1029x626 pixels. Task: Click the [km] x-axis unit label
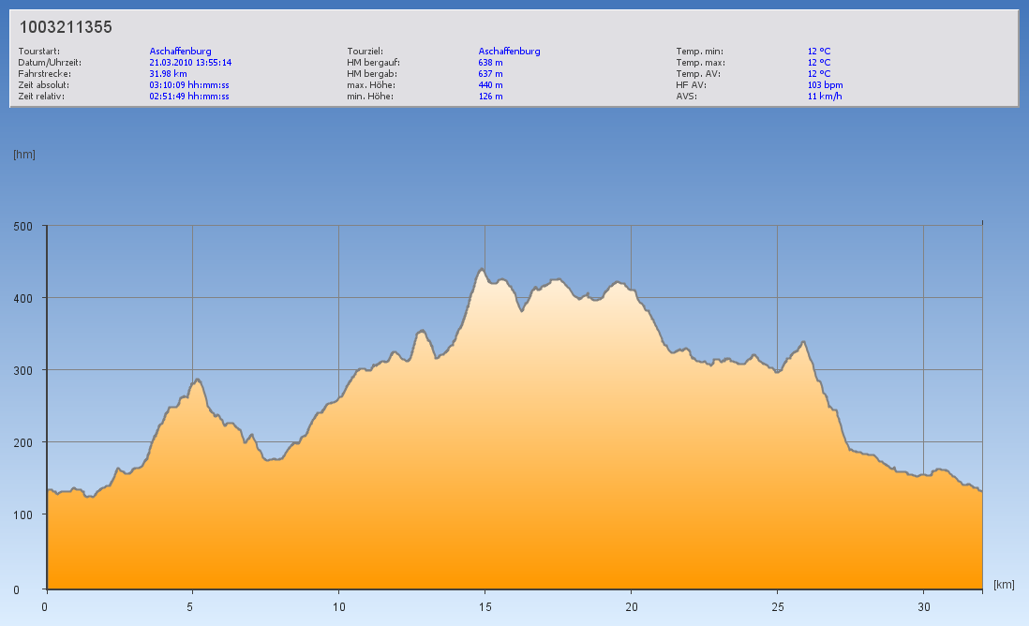pyautogui.click(x=1004, y=585)
